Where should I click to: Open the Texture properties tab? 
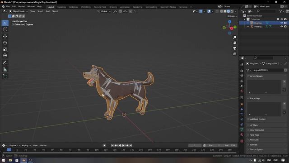click(242, 141)
